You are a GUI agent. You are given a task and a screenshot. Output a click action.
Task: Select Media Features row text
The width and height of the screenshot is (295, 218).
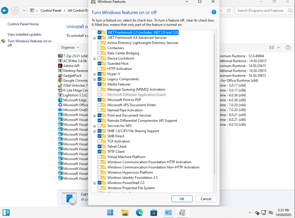[x=119, y=84]
